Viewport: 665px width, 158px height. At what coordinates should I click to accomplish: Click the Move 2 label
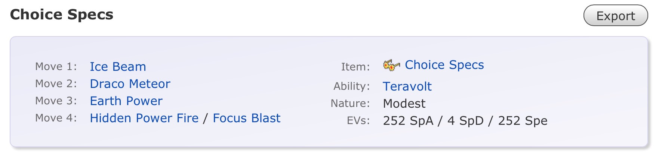click(x=56, y=83)
